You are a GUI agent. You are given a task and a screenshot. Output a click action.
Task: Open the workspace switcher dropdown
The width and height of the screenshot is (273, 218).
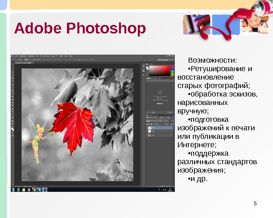click(166, 60)
